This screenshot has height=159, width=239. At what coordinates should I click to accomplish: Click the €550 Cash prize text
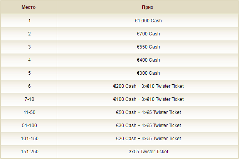(x=148, y=47)
